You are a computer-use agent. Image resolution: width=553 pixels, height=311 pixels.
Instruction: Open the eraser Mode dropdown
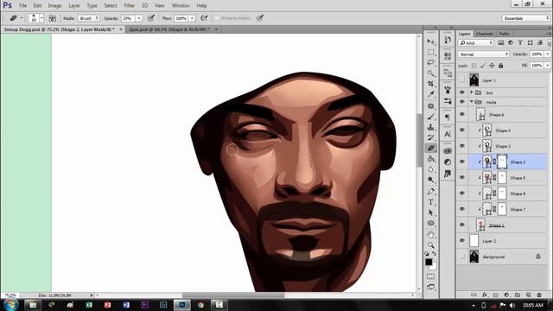pos(88,18)
